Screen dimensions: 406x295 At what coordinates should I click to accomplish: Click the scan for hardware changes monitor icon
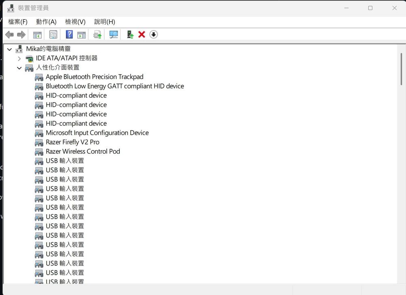pyautogui.click(x=114, y=35)
